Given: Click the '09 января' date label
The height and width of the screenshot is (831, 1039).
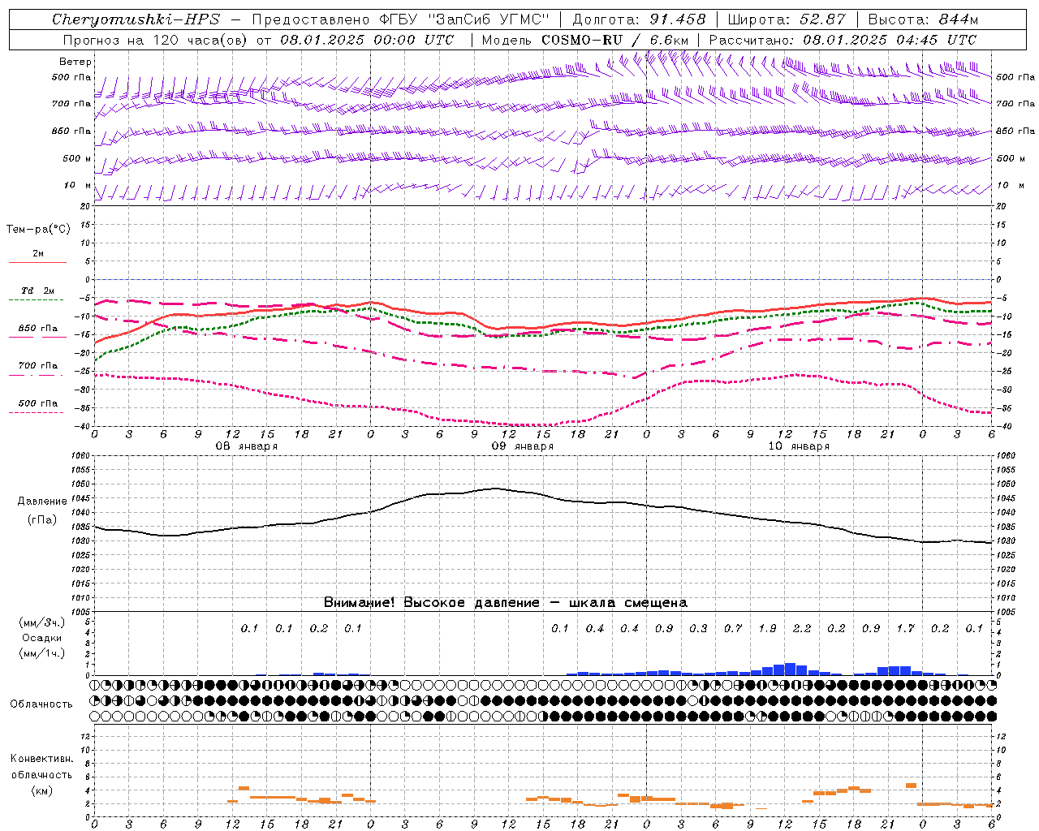Looking at the screenshot, I should [522, 446].
